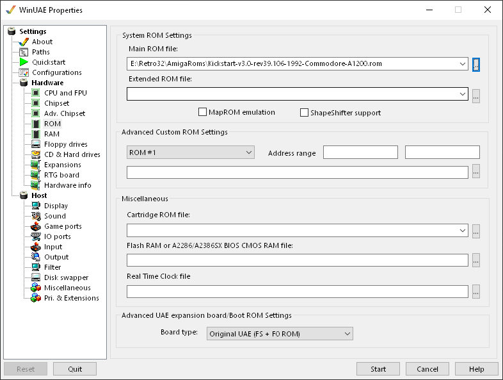
Task: Click the Quit button
Action: (x=75, y=369)
